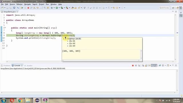This screenshot has height=103, width=183.
Task: Click the Coverage launch icon
Action: 62,8
